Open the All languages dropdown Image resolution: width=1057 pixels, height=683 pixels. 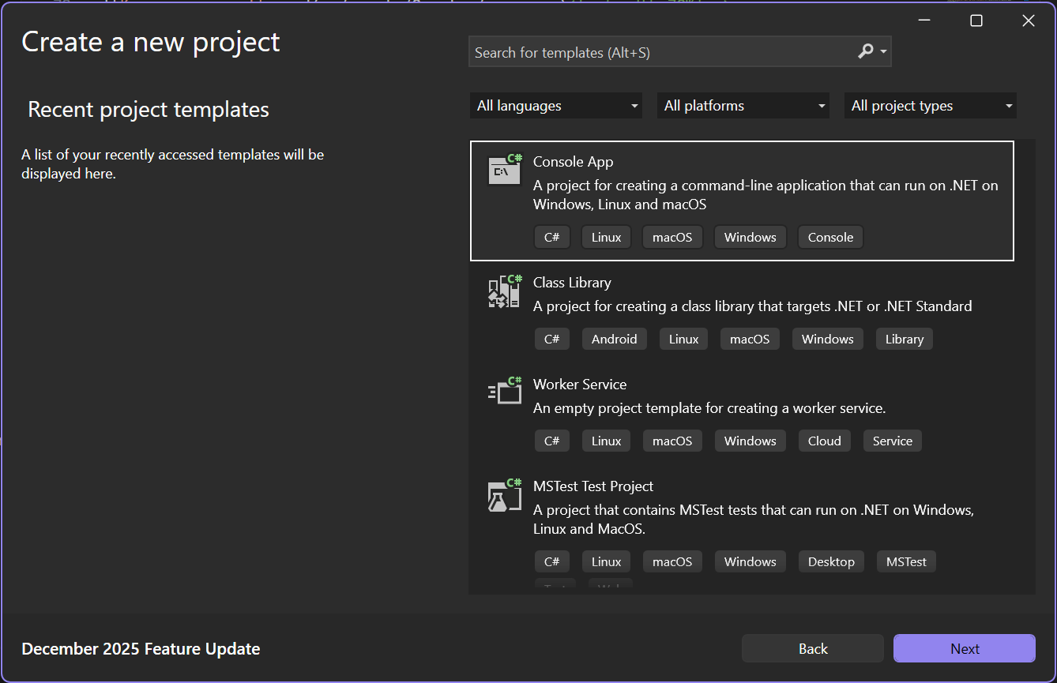tap(555, 106)
